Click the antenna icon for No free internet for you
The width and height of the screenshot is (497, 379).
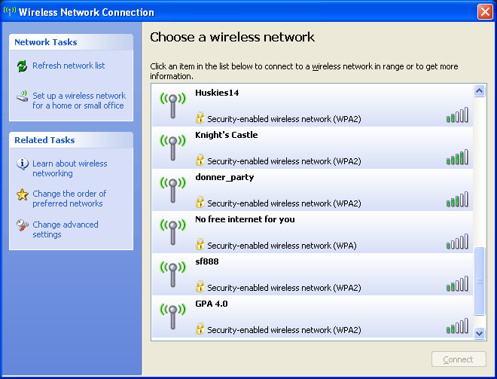click(x=172, y=232)
